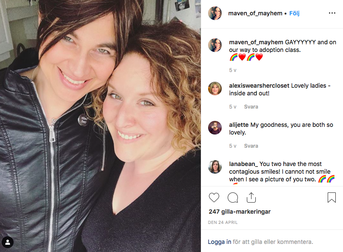Open the three-dot more options menu
The height and width of the screenshot is (252, 343).
click(332, 13)
